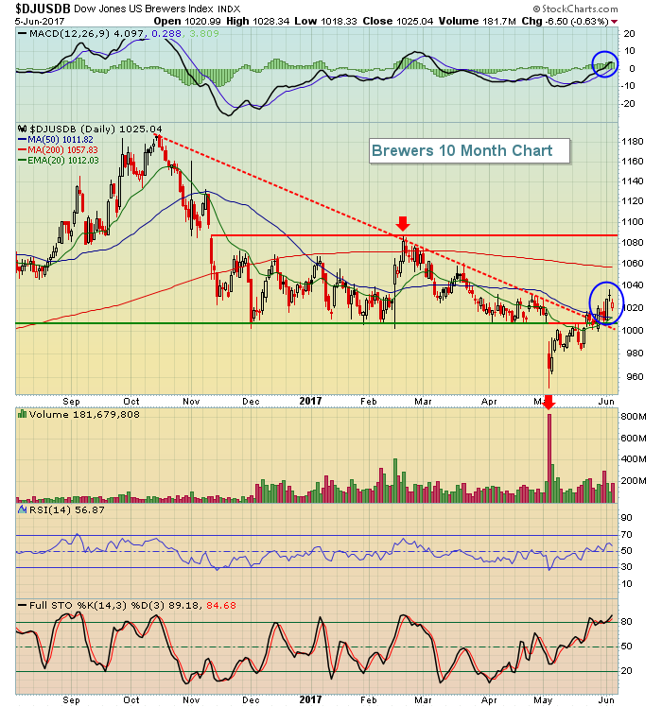
Task: Click the 2017 label under the price chart
Action: [x=310, y=401]
